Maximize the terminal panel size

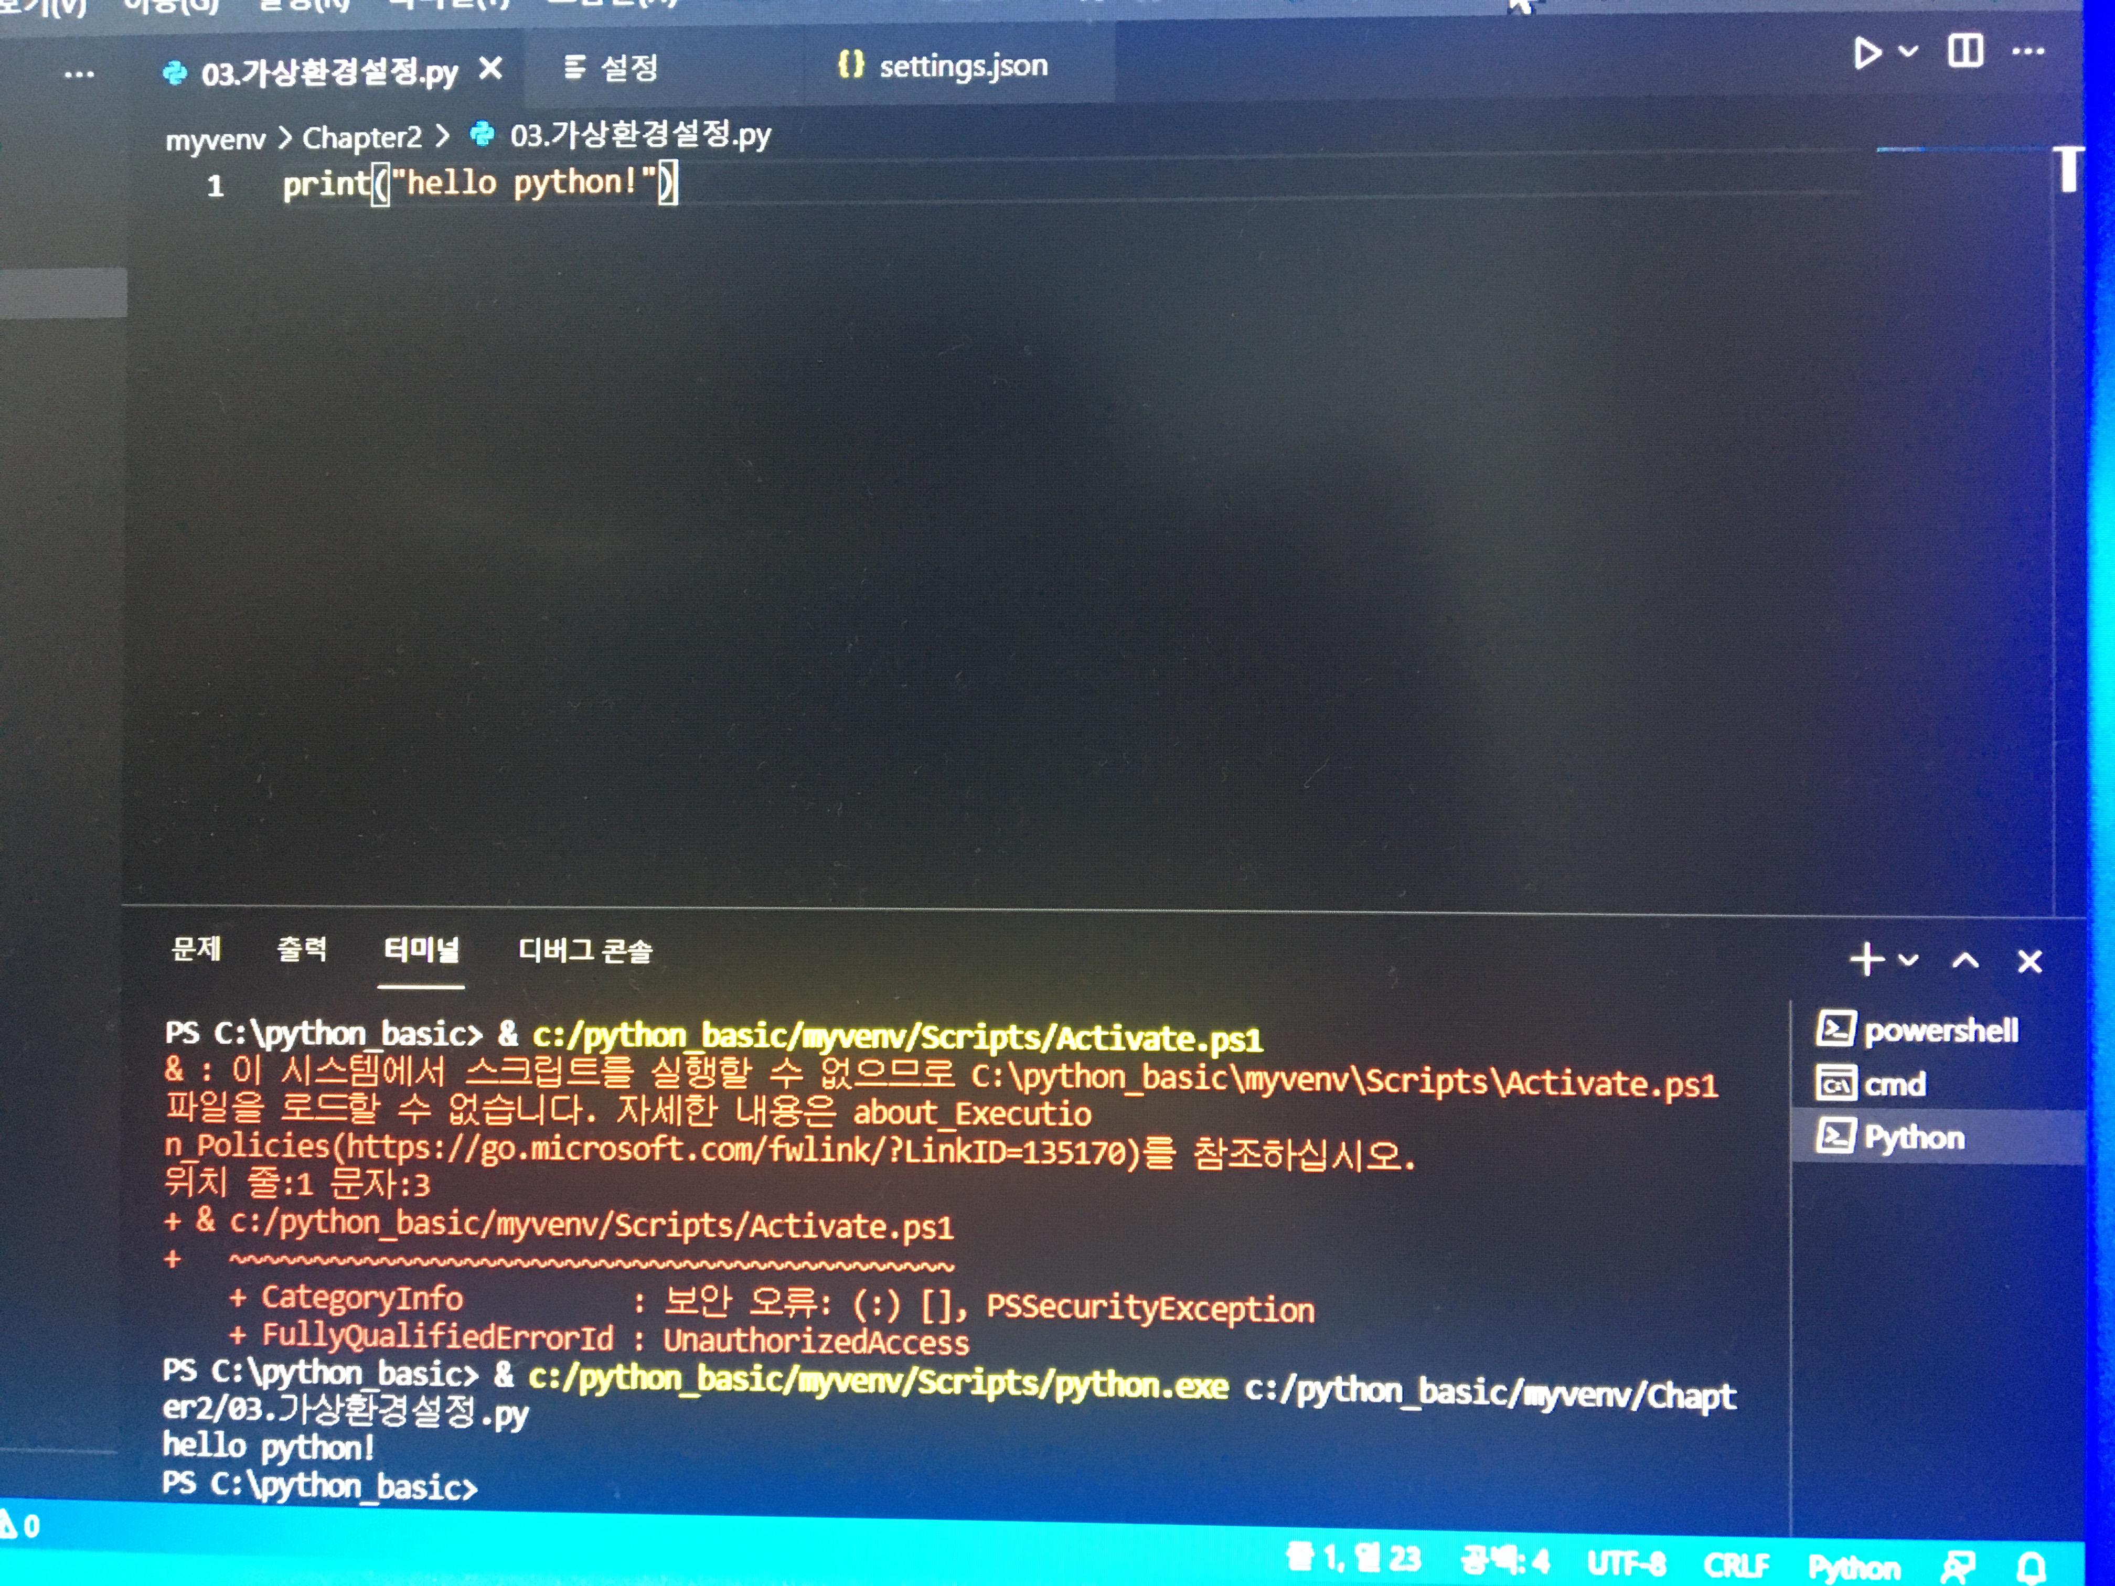[1965, 960]
